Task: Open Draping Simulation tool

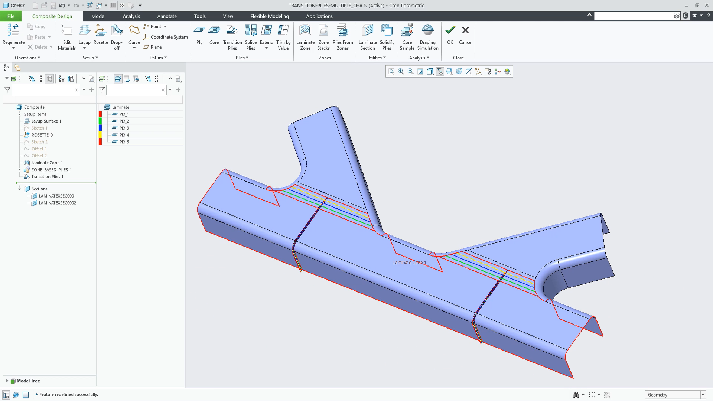Action: pyautogui.click(x=428, y=37)
